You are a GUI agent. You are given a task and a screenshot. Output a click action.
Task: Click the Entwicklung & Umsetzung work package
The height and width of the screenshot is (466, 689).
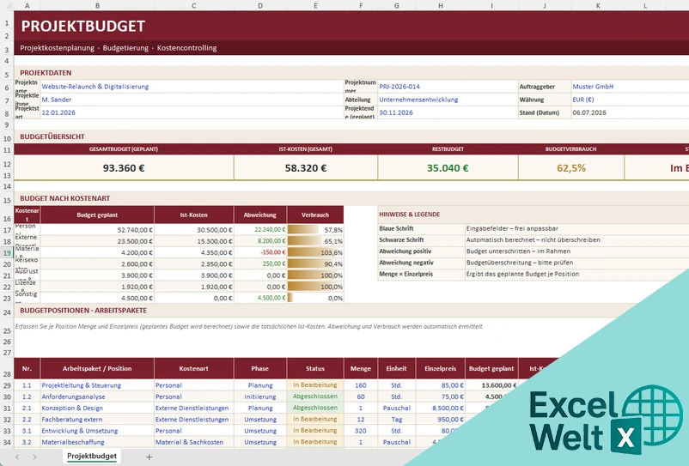pos(97,431)
